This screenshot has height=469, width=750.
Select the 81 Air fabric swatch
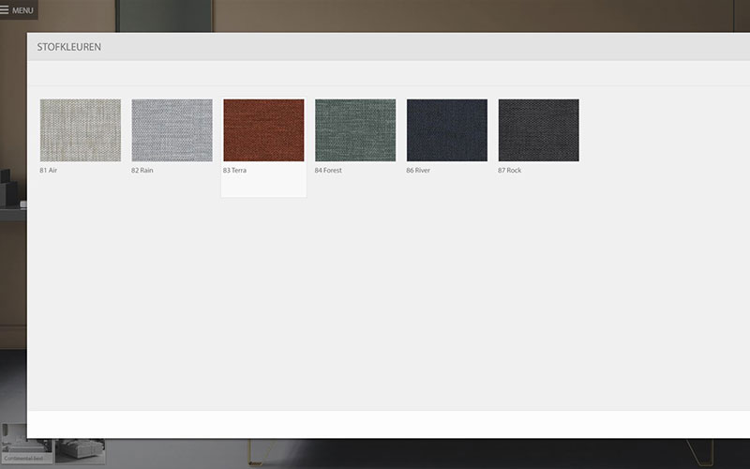(x=81, y=130)
